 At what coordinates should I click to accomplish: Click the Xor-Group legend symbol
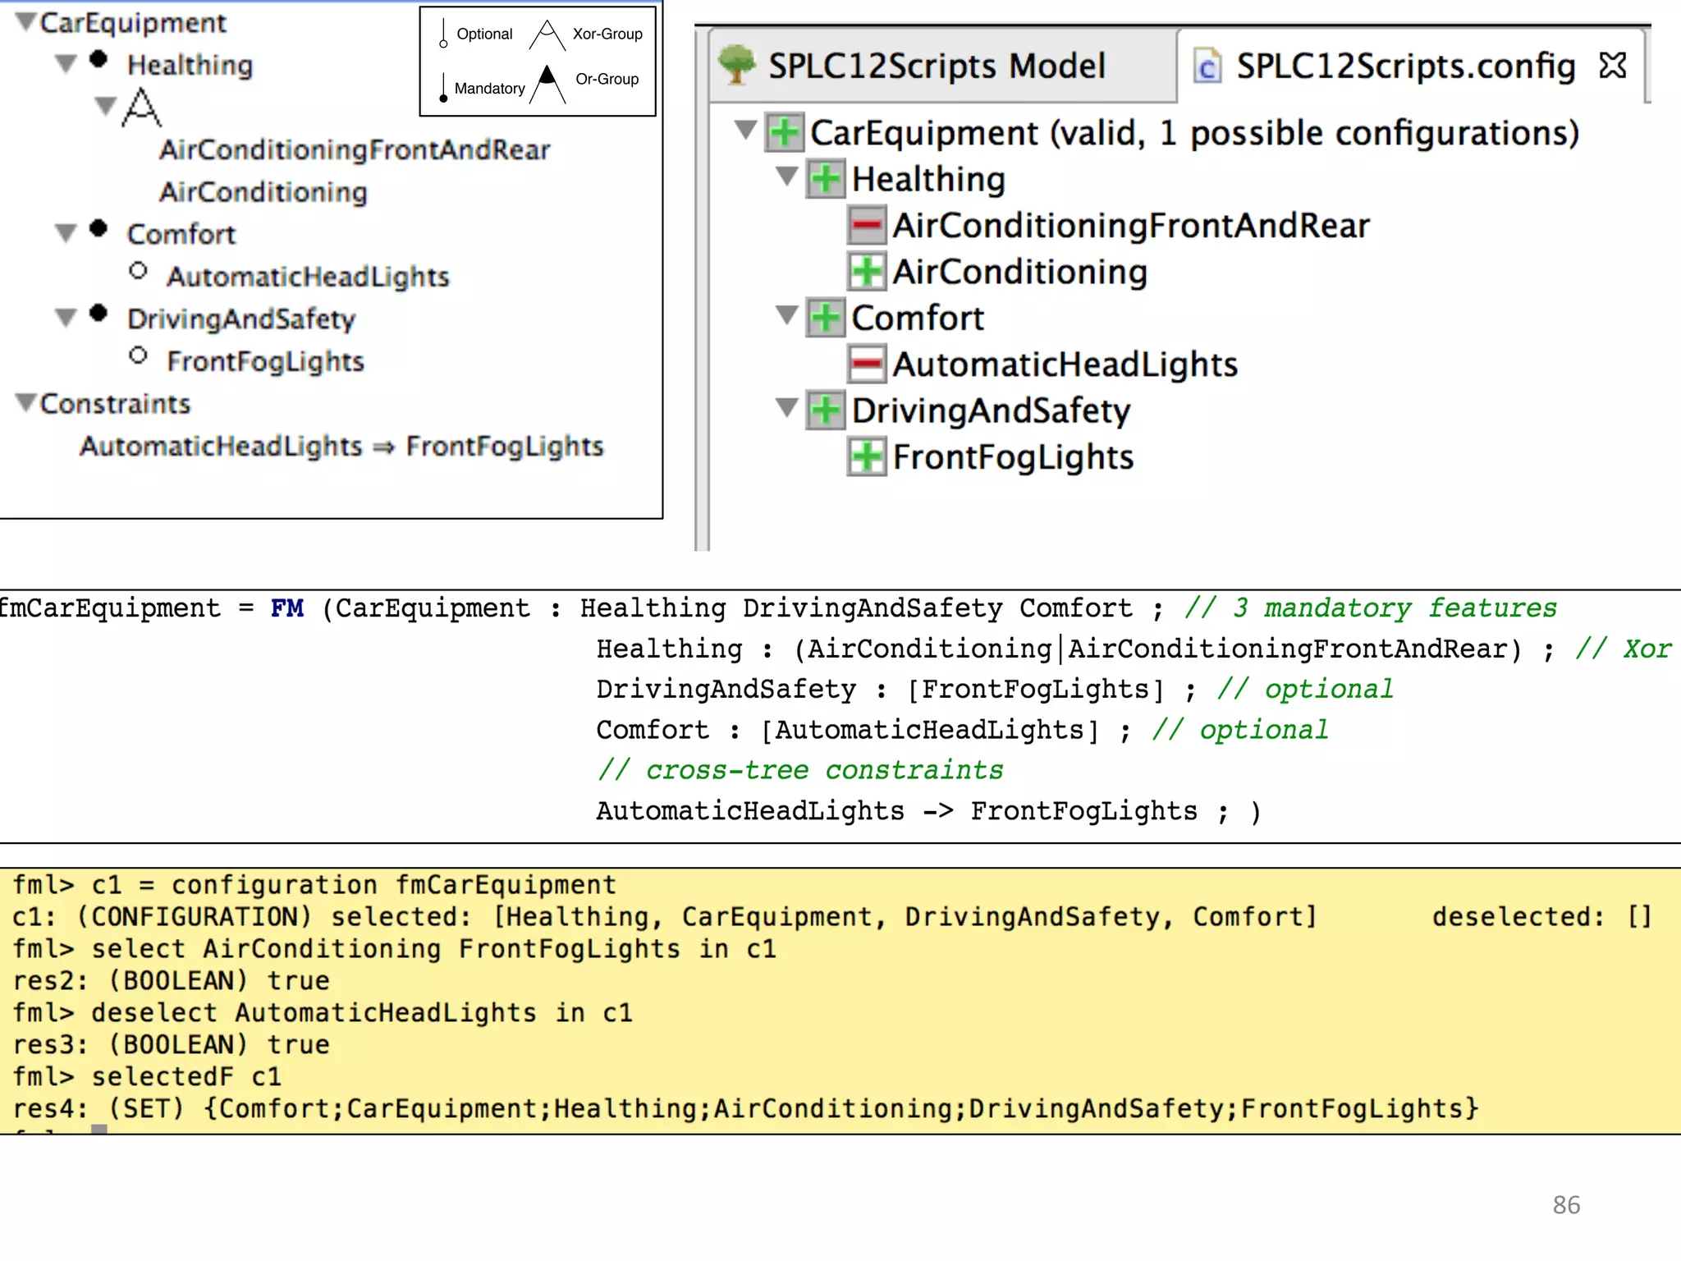[x=547, y=35]
